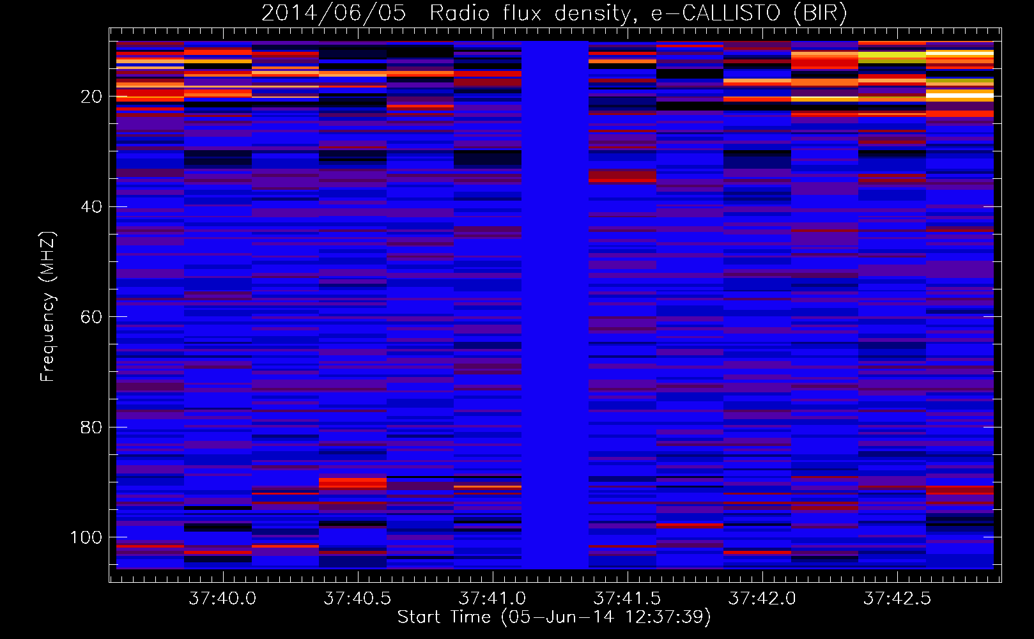Viewport: 1034px width, 639px height.
Task: Select the y-axis tick label '80'
Action: click(x=91, y=427)
